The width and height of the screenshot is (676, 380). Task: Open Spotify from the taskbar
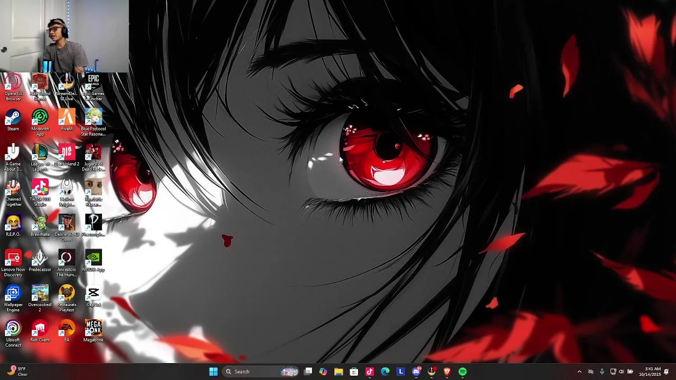click(463, 372)
